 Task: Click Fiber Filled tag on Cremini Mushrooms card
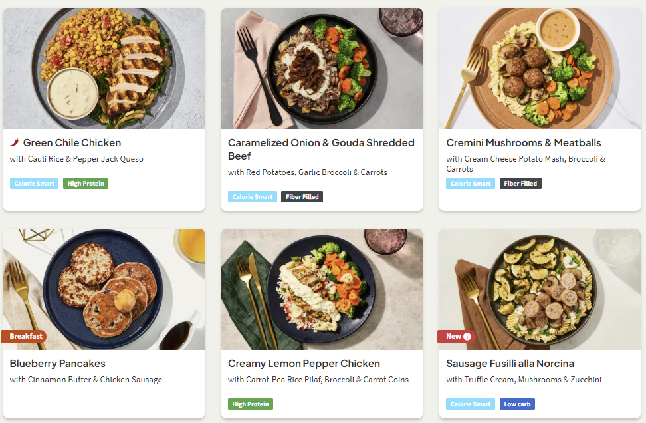(520, 183)
